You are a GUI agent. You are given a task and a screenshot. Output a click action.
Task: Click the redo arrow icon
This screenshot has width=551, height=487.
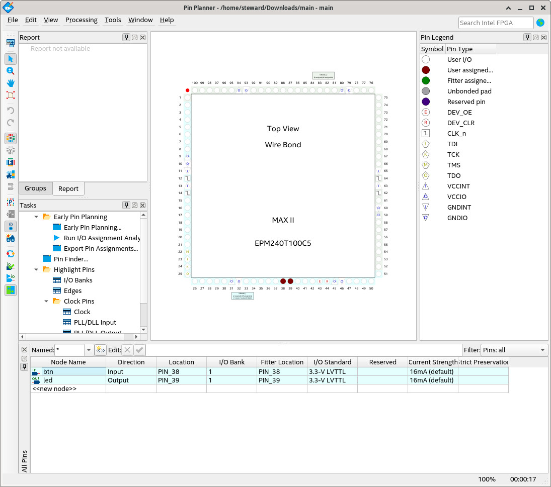coord(11,123)
